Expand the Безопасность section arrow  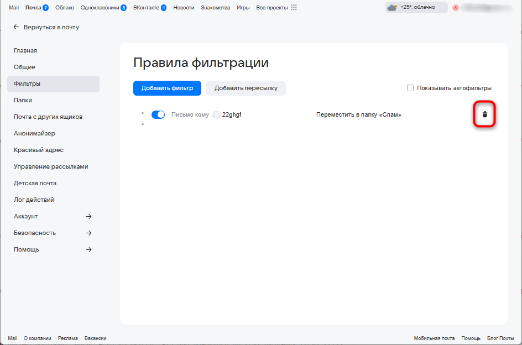(x=88, y=233)
